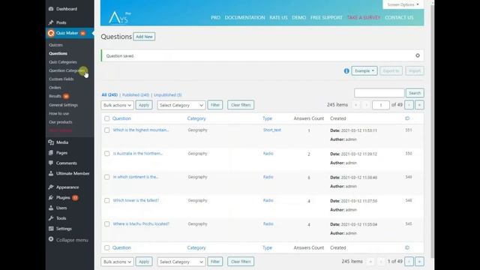
Task: Dismiss the Question saved notice
Action: point(418,55)
